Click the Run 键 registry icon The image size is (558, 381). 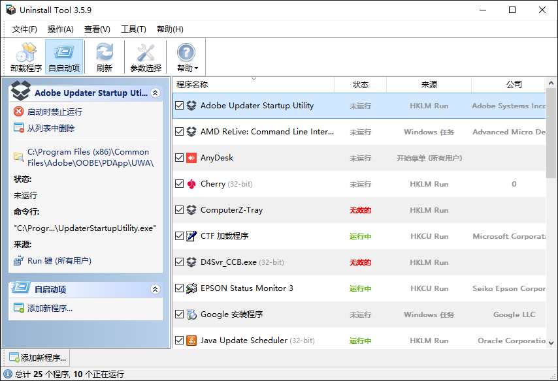click(18, 260)
